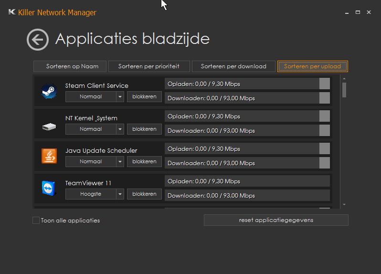Click the scrollbar down arrow

(x=344, y=204)
